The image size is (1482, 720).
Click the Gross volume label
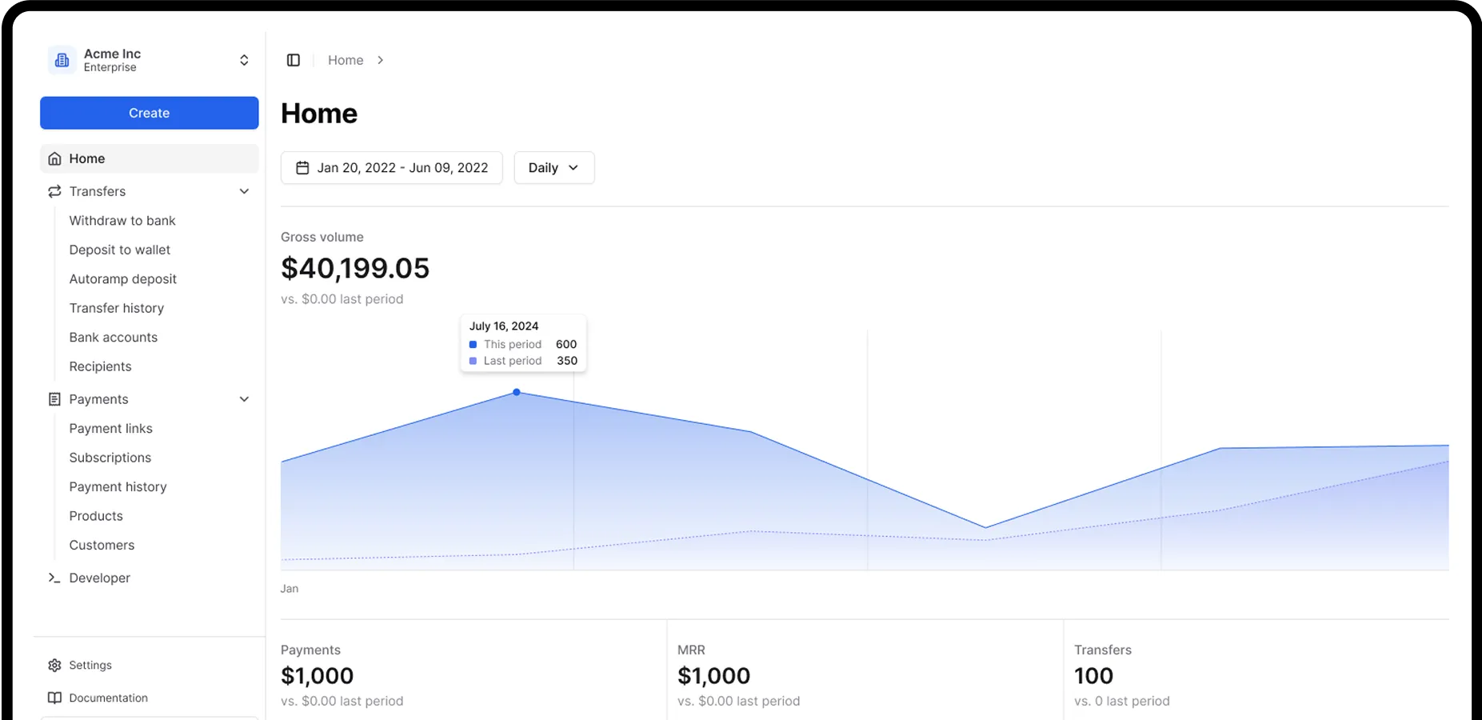[x=322, y=238]
